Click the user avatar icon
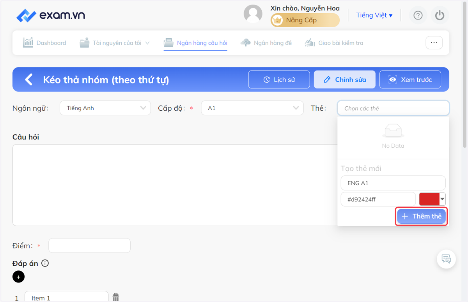The height and width of the screenshot is (302, 468). pyautogui.click(x=253, y=14)
